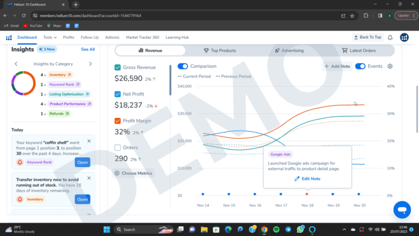Click the pencil icon beside Edit Note
This screenshot has height=236, width=419.
pos(297,179)
